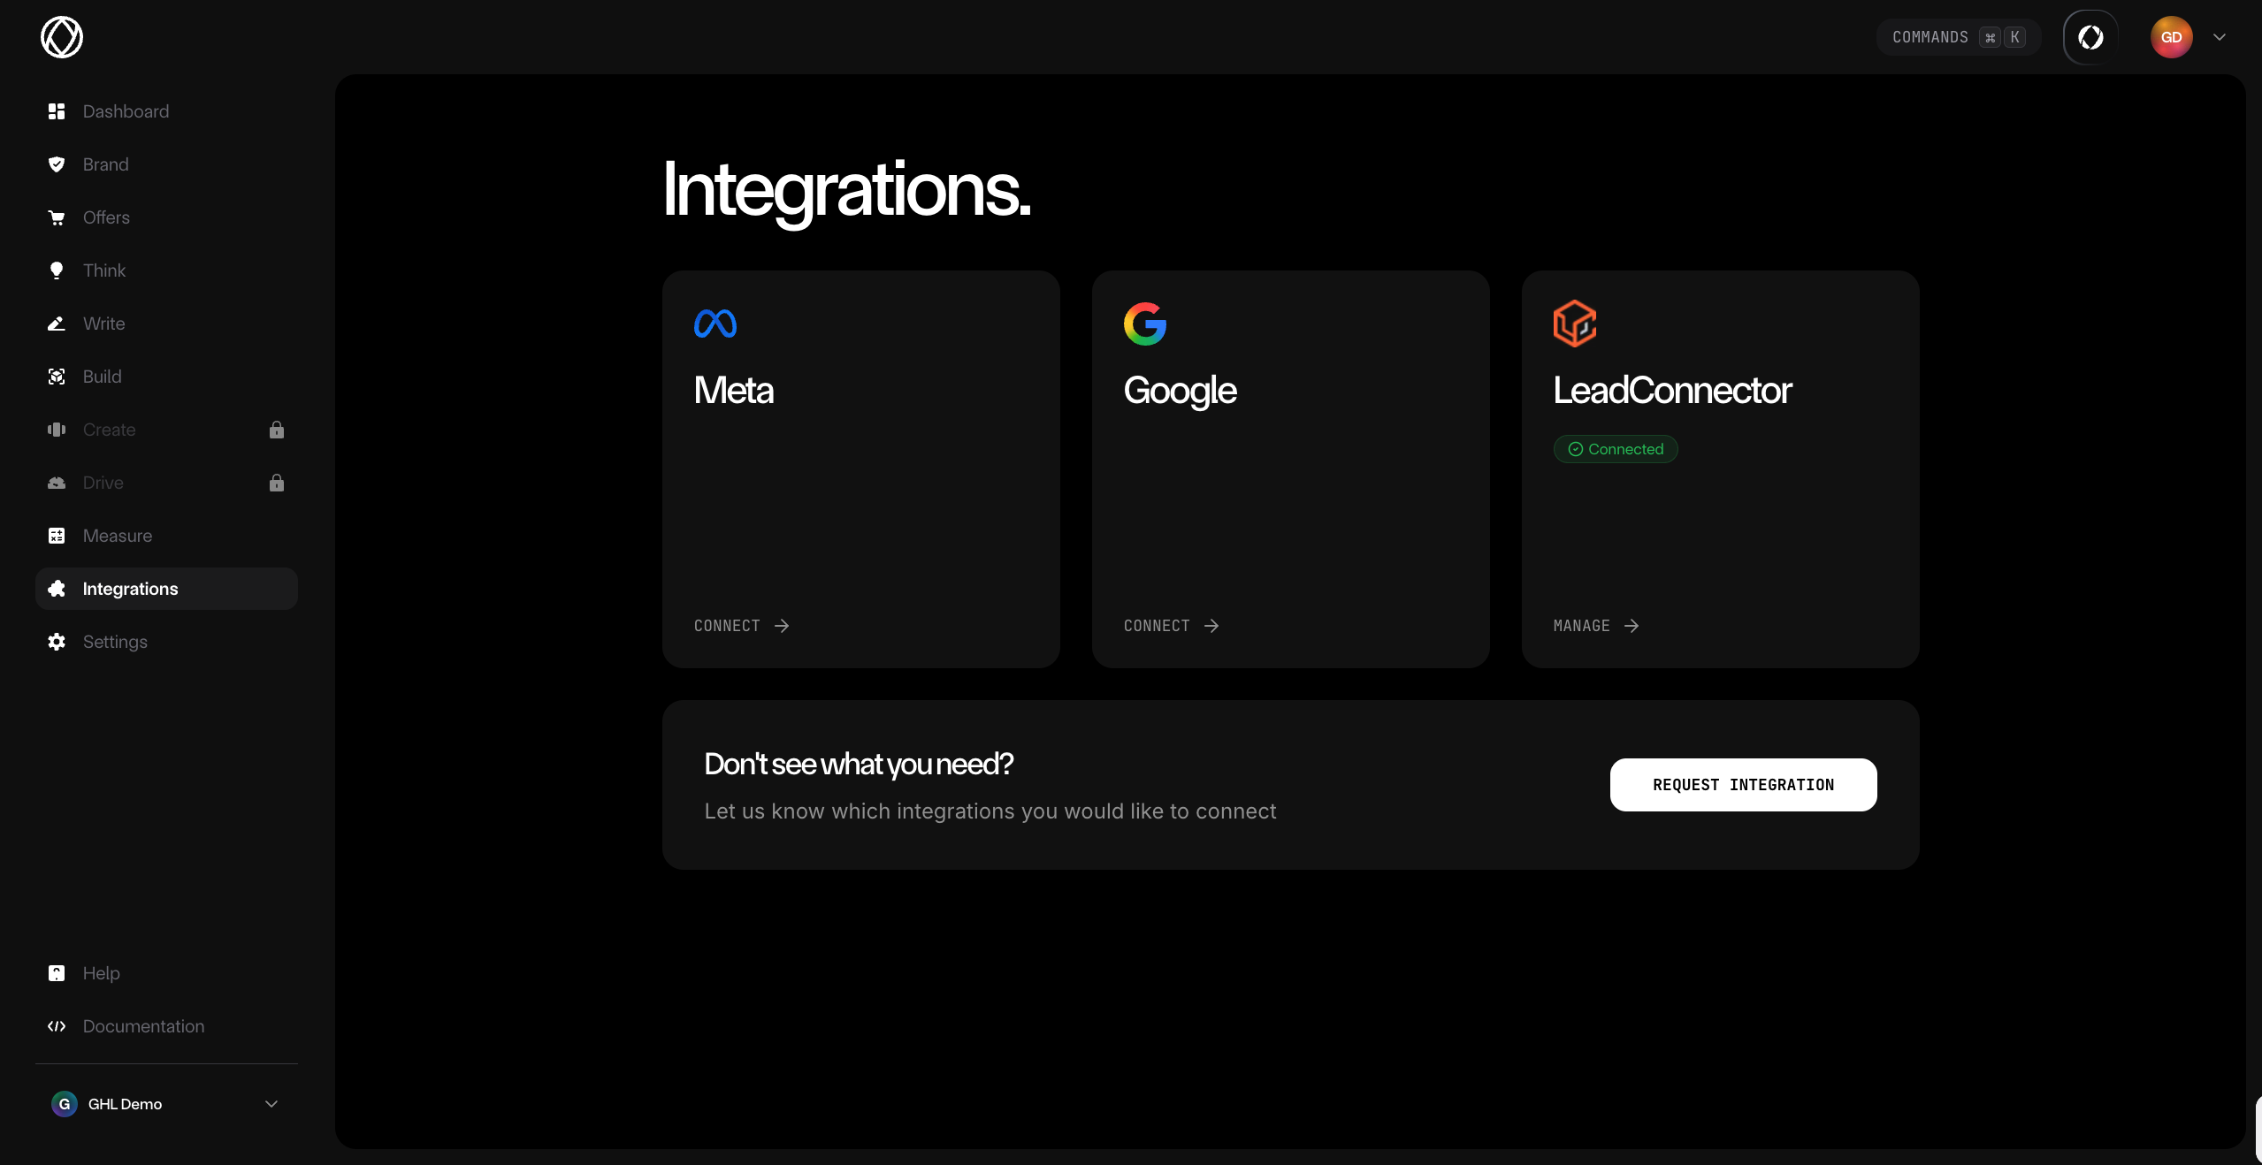Open the Integrations section
Image resolution: width=2262 pixels, height=1165 pixels.
pyautogui.click(x=130, y=589)
